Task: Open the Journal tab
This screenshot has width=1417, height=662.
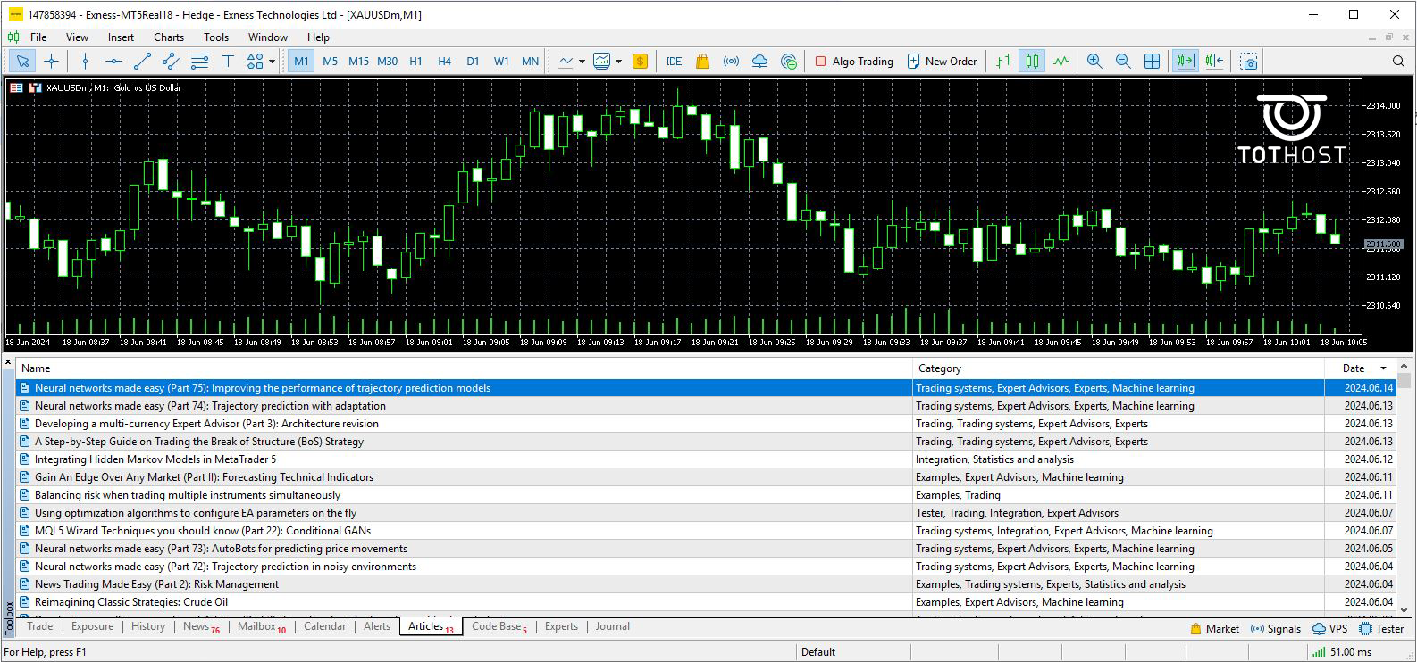Action: click(x=613, y=626)
